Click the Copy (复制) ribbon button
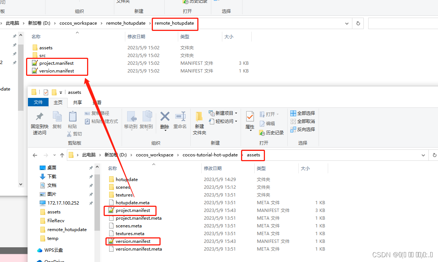The width and height of the screenshot is (438, 262). tap(57, 120)
